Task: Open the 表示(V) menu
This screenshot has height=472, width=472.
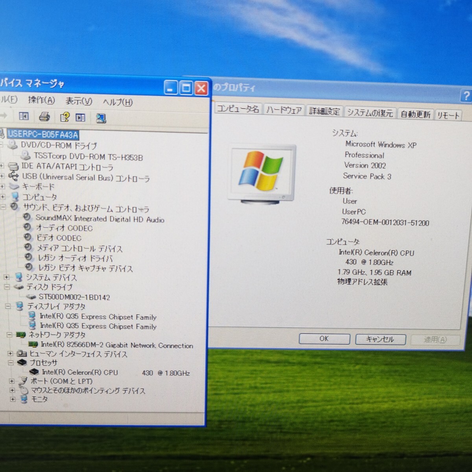Action: tap(79, 101)
